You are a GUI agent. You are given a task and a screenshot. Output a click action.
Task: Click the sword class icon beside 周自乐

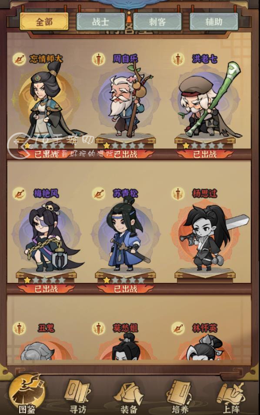(x=99, y=59)
